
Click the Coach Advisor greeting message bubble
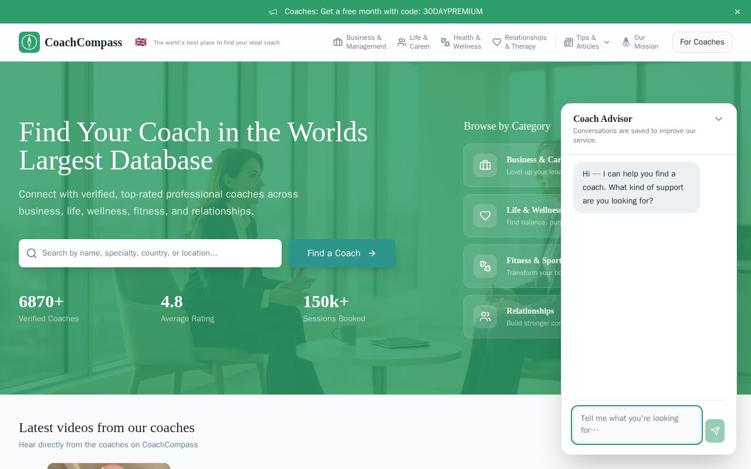tap(637, 188)
